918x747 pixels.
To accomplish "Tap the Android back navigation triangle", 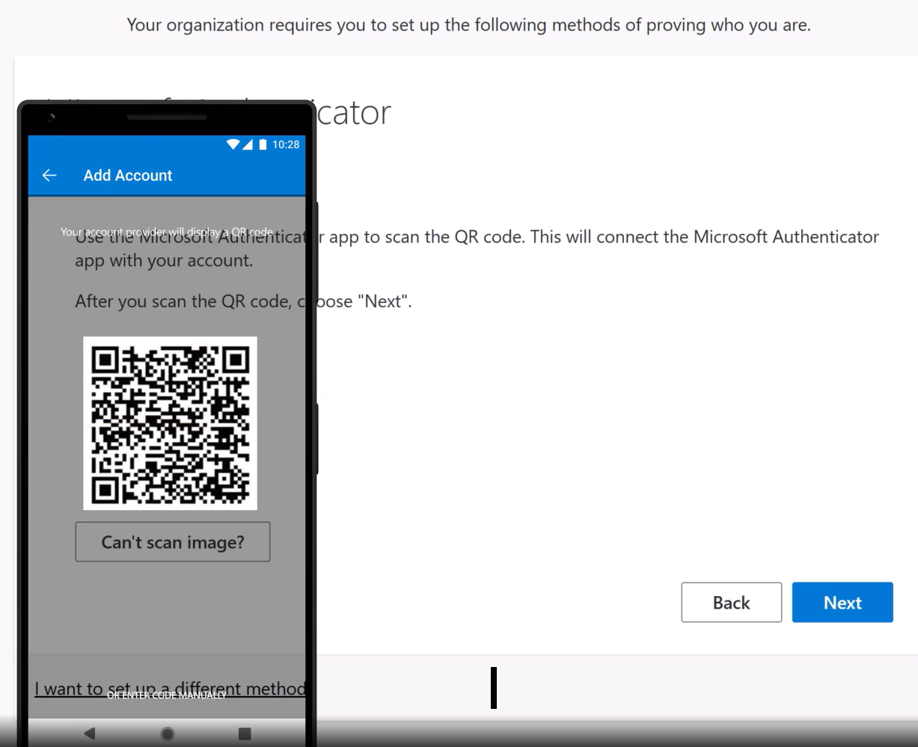I will click(89, 734).
